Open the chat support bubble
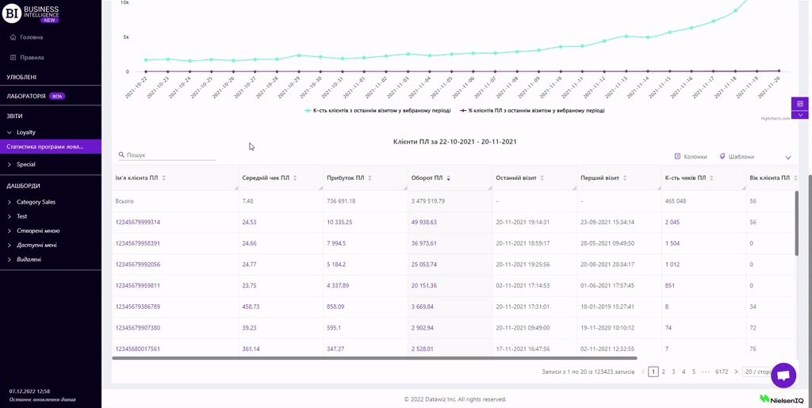This screenshot has width=812, height=408. (783, 376)
